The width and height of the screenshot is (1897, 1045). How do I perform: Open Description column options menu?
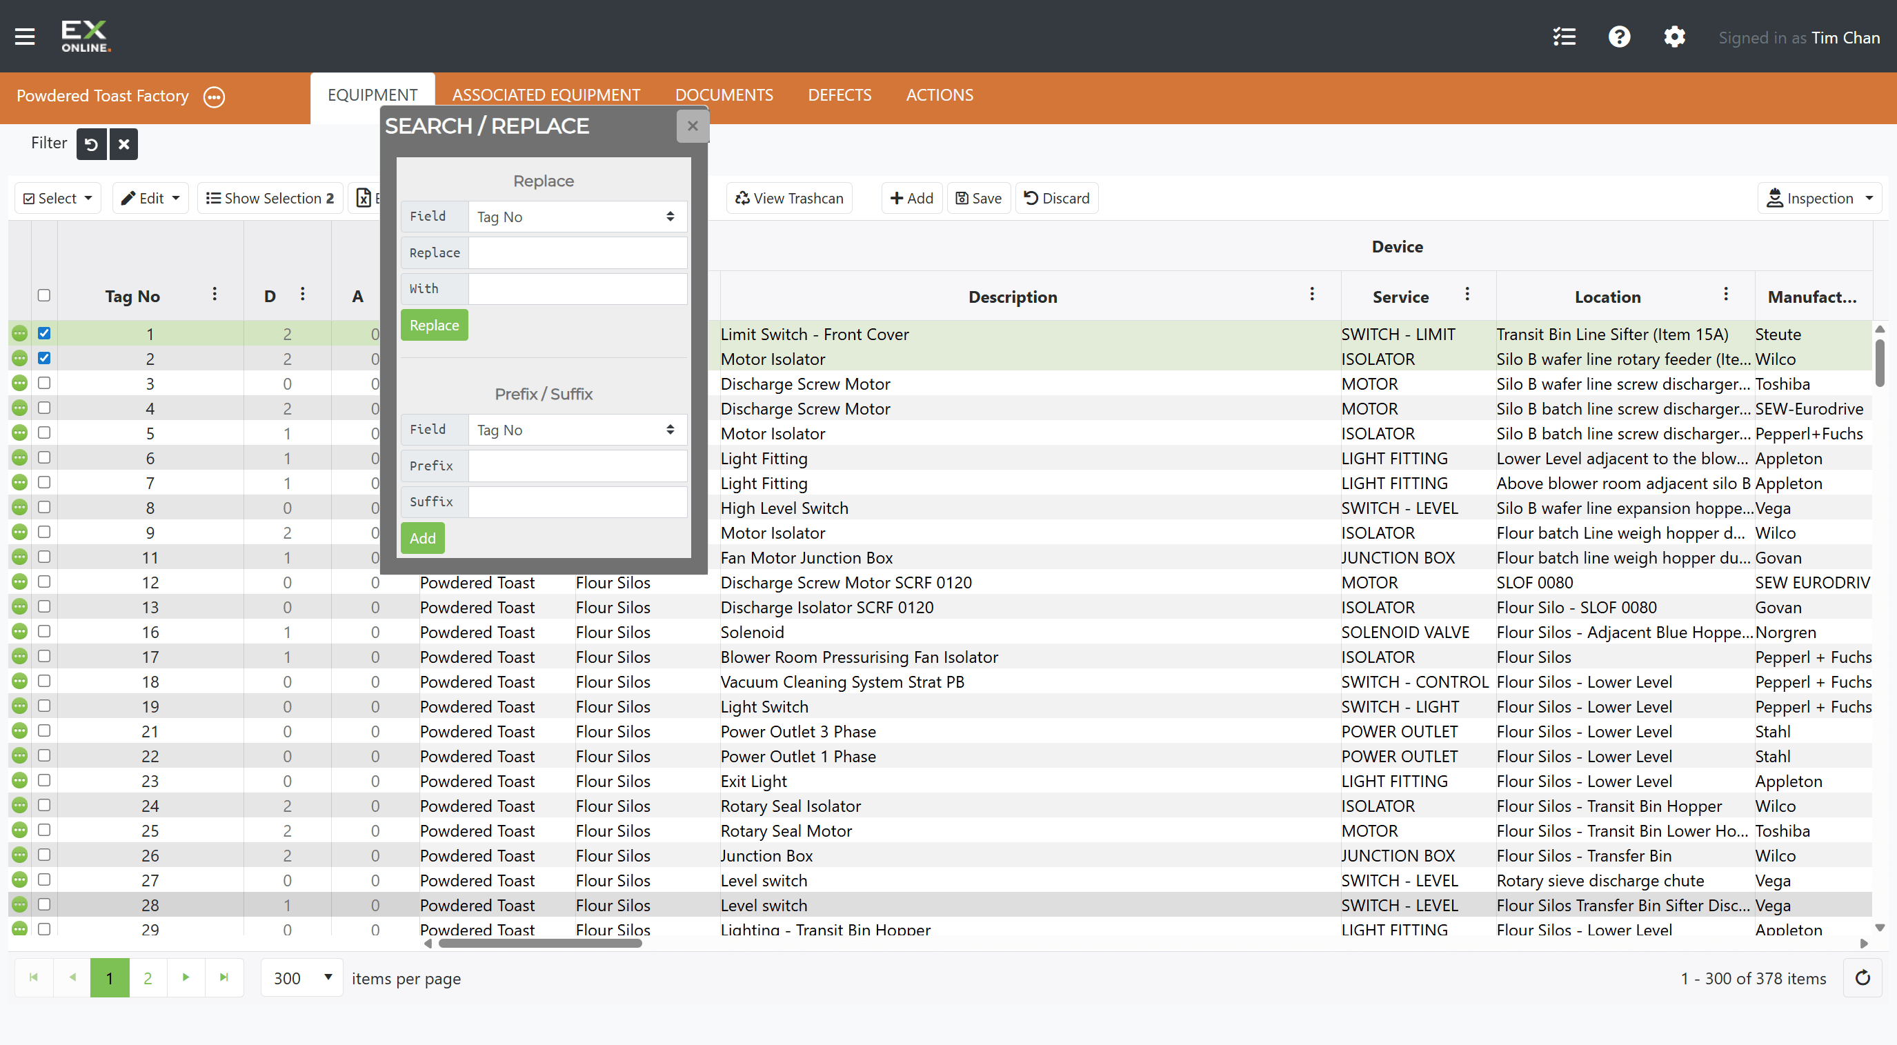click(x=1311, y=295)
